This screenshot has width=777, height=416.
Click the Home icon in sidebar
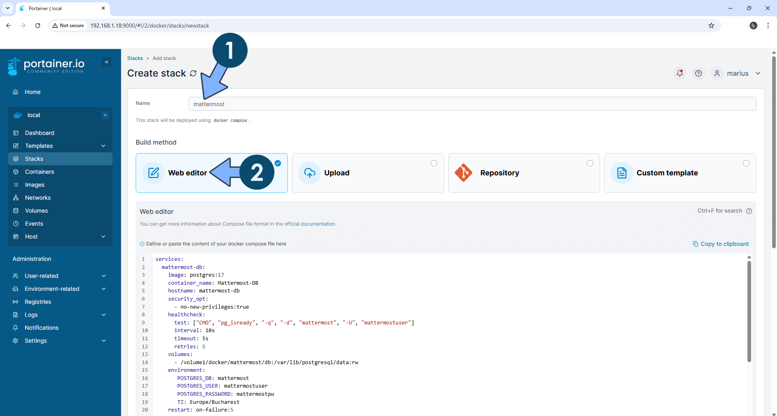(x=15, y=92)
